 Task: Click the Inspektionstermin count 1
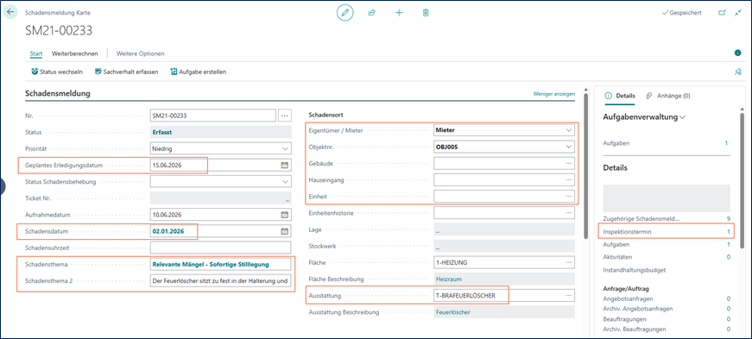(729, 231)
